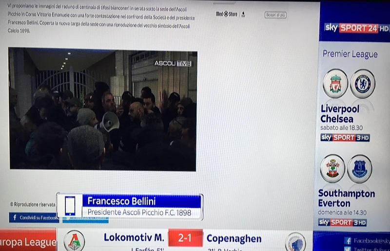Screen dimensions: 390x251
Task: Click the Sky Sport 3 HD badge under Liverpool Chelsea
Action: coord(345,138)
